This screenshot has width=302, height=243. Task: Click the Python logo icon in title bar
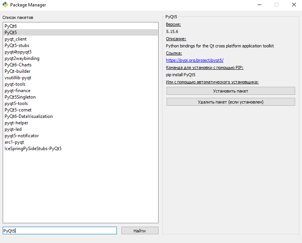pos(5,5)
